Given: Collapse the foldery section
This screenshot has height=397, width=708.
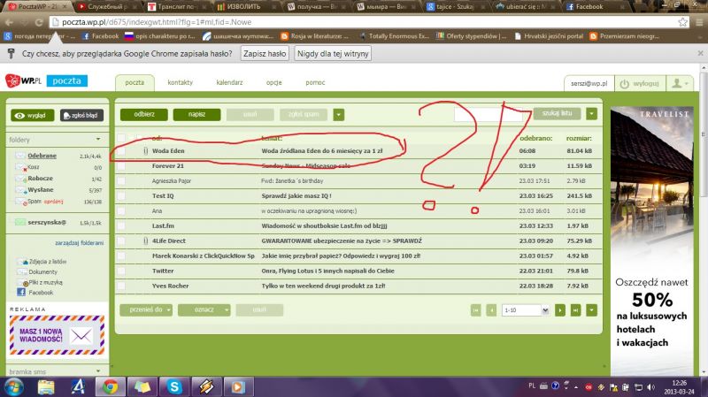Looking at the screenshot, I should click(98, 140).
